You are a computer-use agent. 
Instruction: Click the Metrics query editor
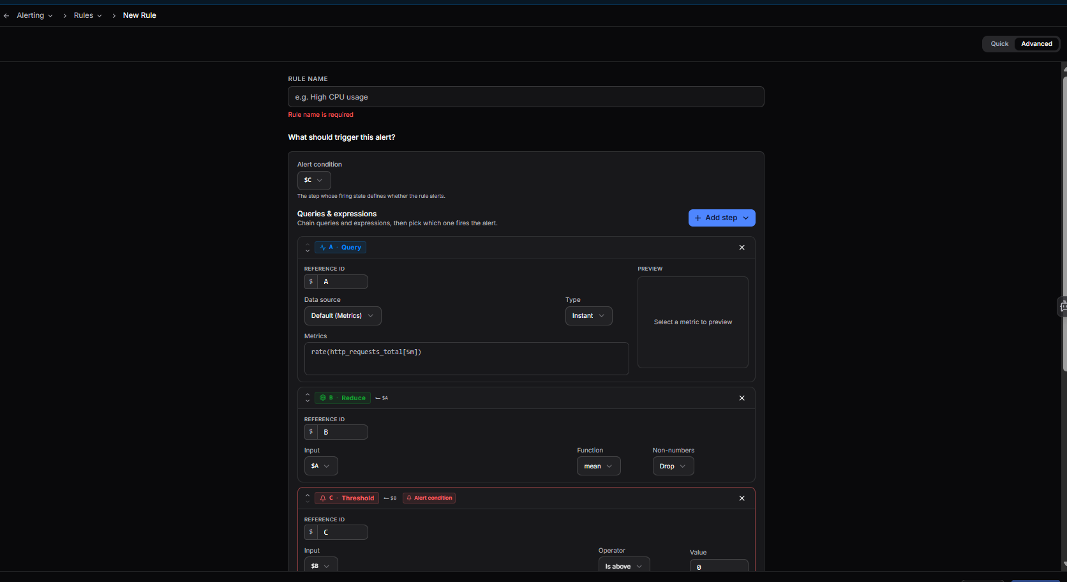click(466, 359)
